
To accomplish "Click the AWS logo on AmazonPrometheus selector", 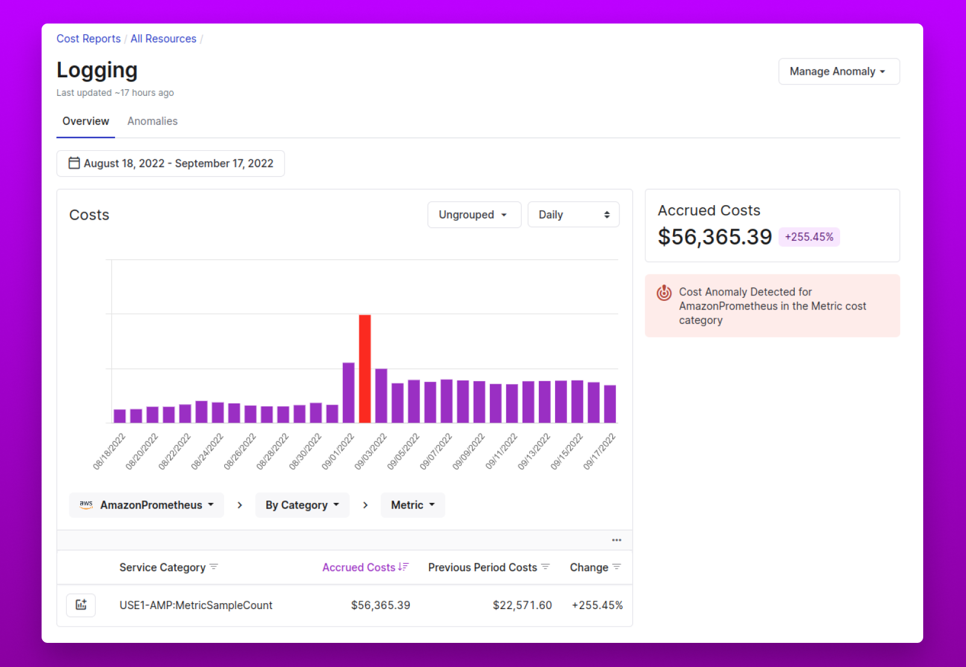I will (x=86, y=505).
